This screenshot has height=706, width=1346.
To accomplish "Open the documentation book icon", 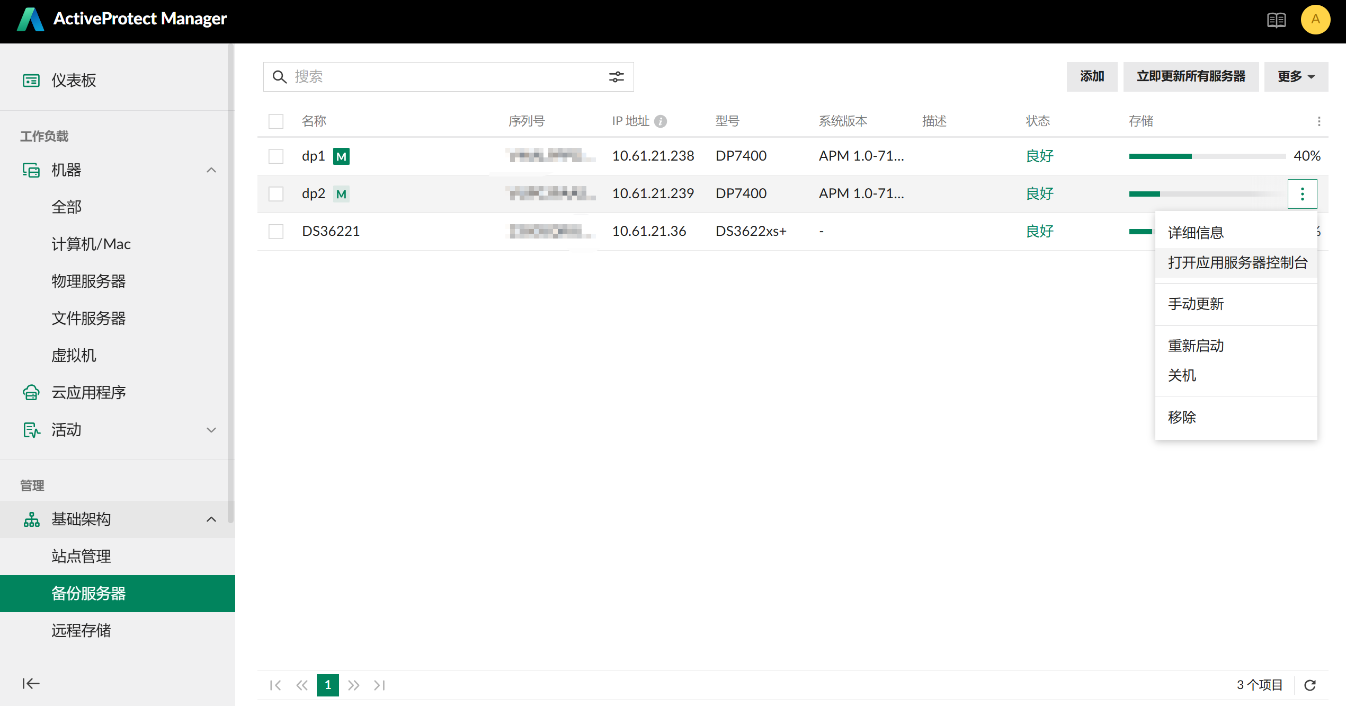I will pyautogui.click(x=1276, y=21).
